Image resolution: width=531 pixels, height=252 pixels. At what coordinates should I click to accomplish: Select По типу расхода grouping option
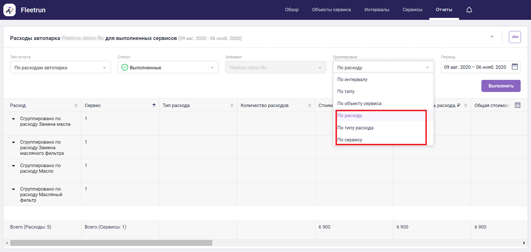(355, 128)
